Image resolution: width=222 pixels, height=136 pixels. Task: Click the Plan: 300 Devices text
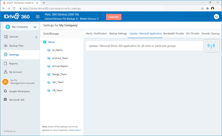tap(62, 14)
